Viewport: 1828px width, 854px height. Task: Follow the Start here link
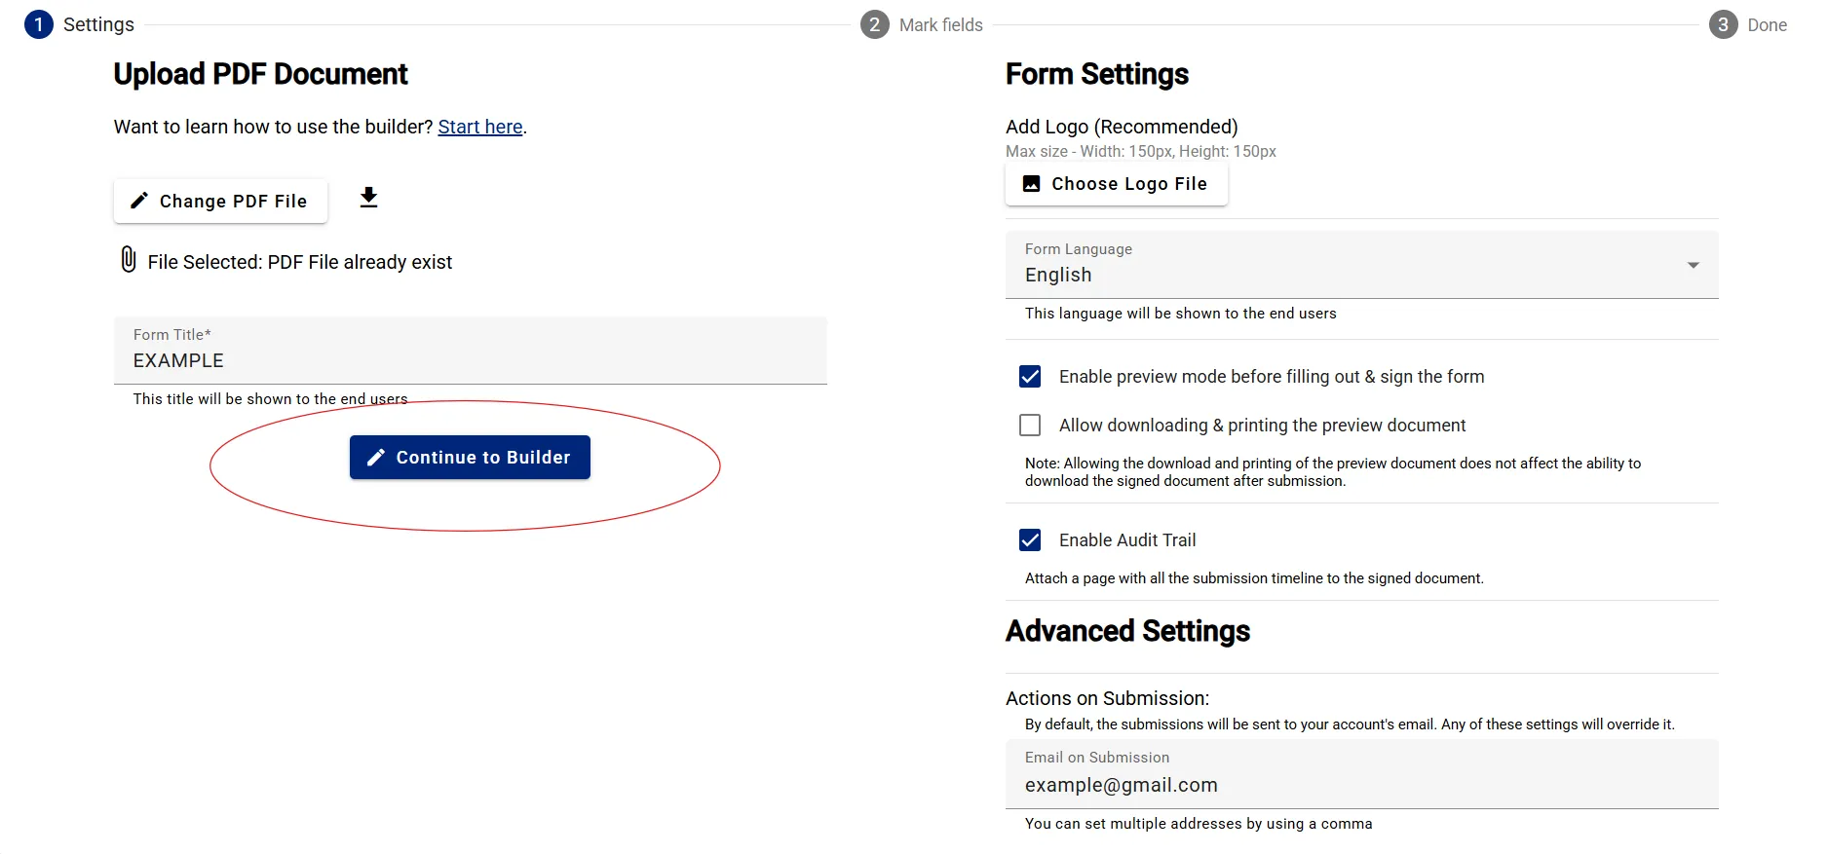tap(479, 127)
